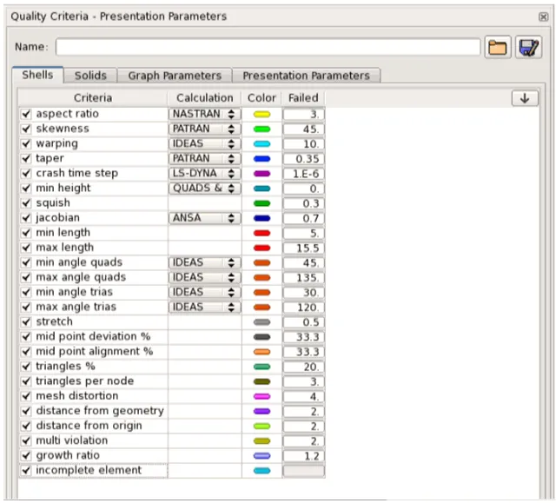This screenshot has height=503, width=556.
Task: Pick the yellow color swatch for aspect ratio
Action: [262, 115]
